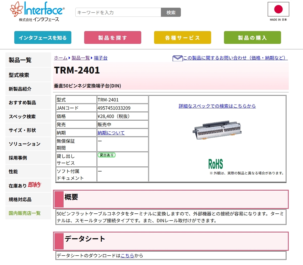Click the price cell ¥28,400（税抜）
Viewport: 303px width, 265px height.
122,116
